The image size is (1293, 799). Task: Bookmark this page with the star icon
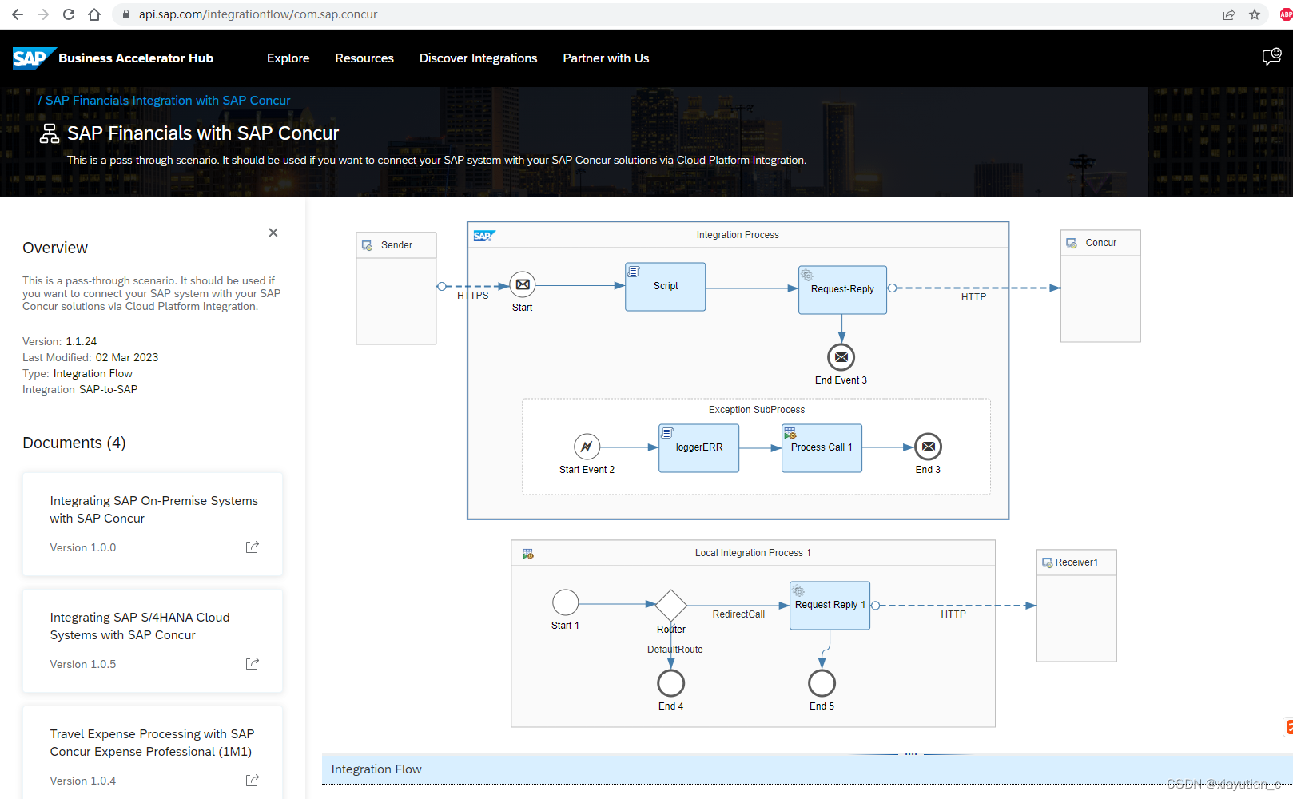pyautogui.click(x=1255, y=14)
